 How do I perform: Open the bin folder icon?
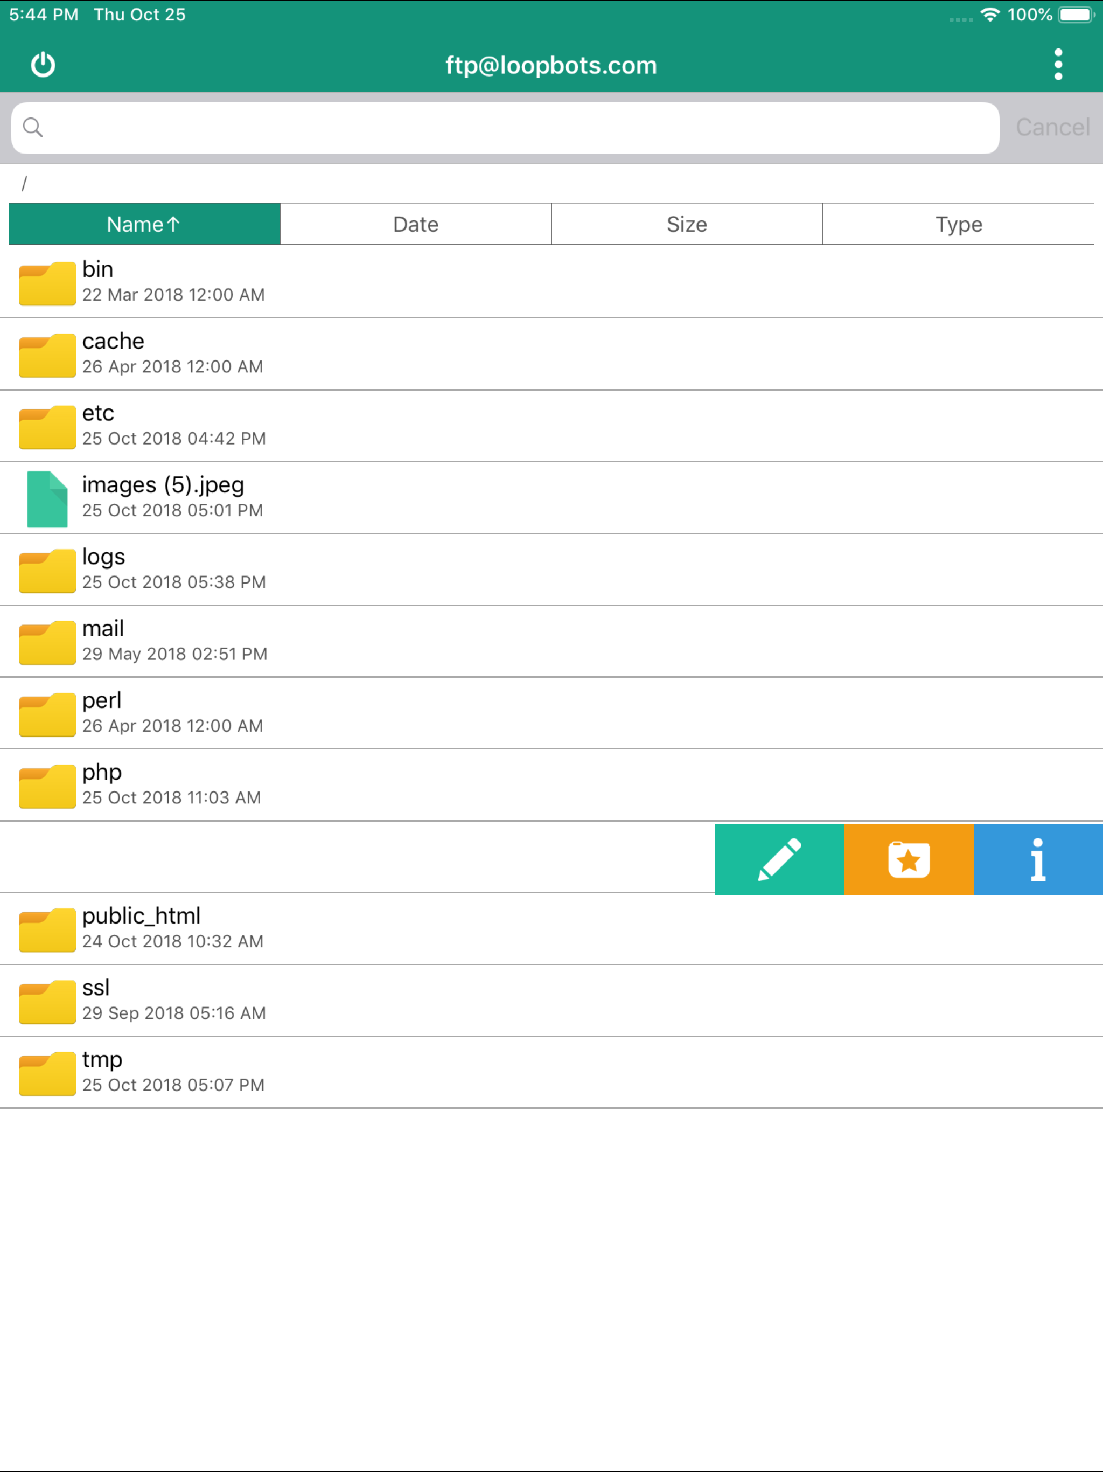click(x=46, y=283)
